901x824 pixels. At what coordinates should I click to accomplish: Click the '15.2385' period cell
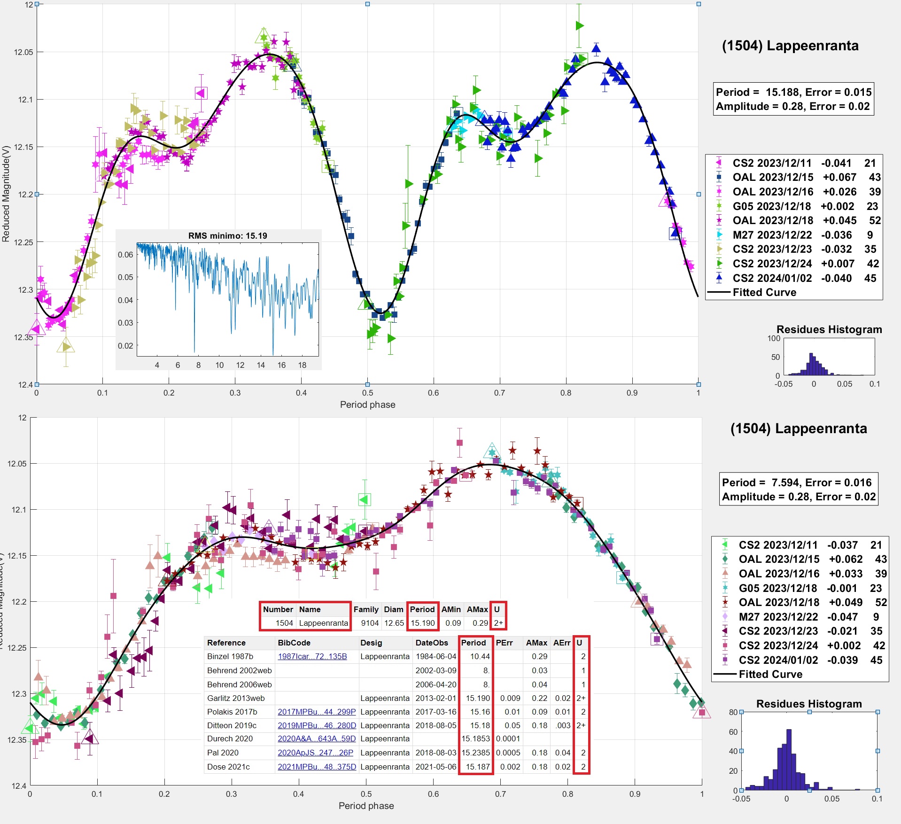475,753
